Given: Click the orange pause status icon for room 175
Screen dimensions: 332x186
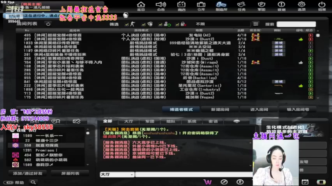Looking at the screenshot, I should coord(310,97).
